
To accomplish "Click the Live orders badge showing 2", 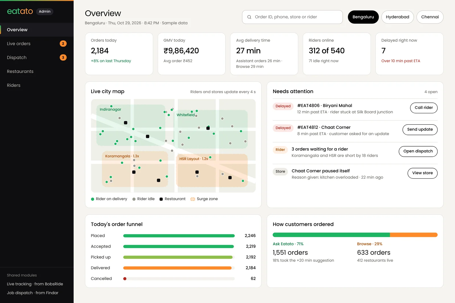I will coord(63,43).
